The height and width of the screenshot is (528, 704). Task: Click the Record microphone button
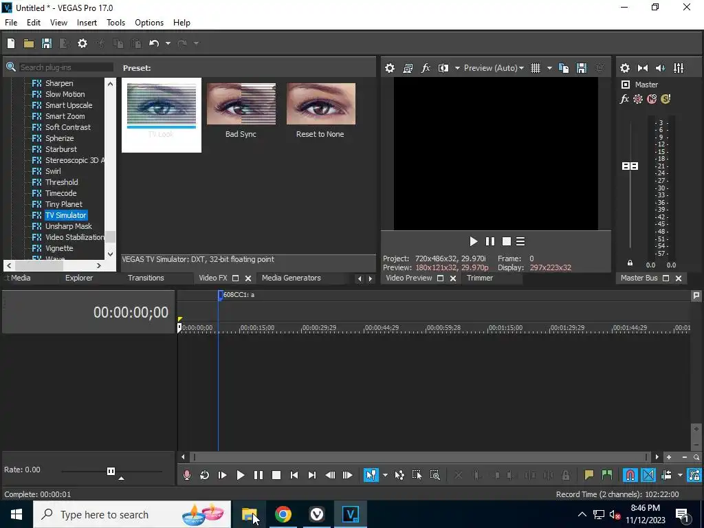187,475
